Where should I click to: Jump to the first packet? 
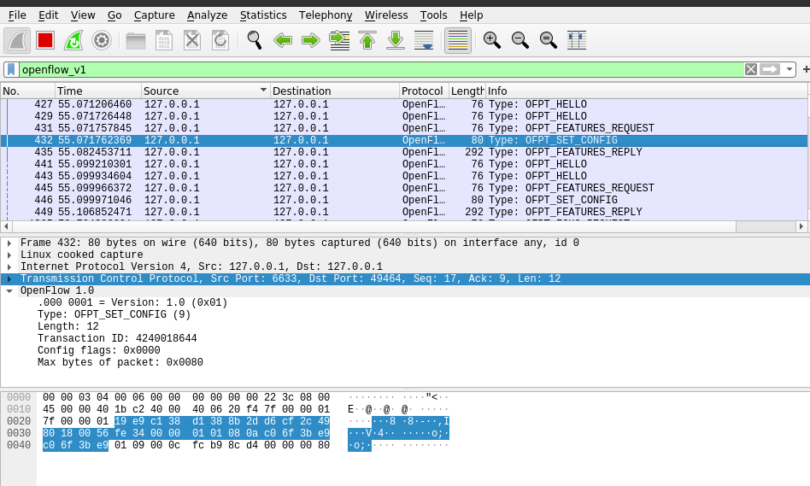coord(367,40)
